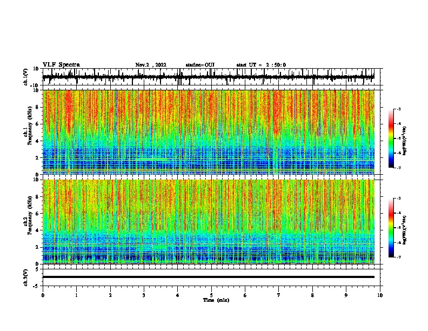Click time axis tick label "2"
Image resolution: width=428 pixels, height=331 pixels.
[x=110, y=295]
